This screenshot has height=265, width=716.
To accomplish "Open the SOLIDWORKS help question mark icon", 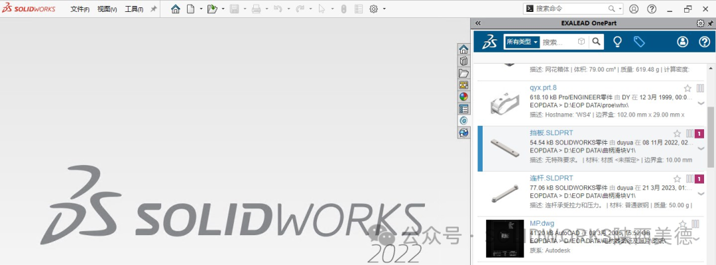I will [652, 9].
